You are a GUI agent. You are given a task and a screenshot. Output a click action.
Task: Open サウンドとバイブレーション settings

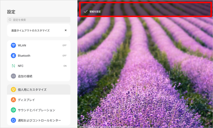pyautogui.click(x=39, y=110)
